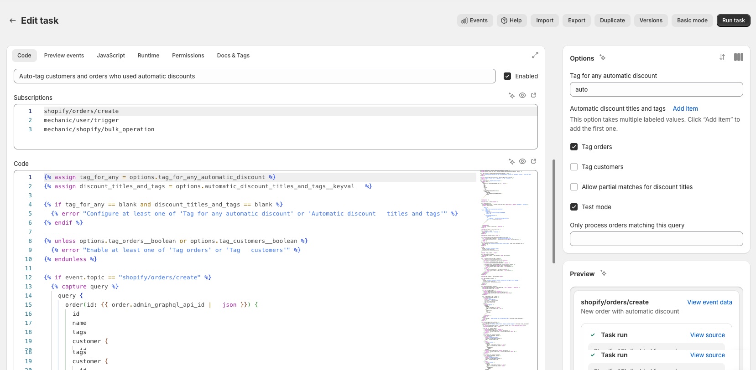This screenshot has height=370, width=756.
Task: Click code line 12 checking event.topic
Action: pos(128,277)
